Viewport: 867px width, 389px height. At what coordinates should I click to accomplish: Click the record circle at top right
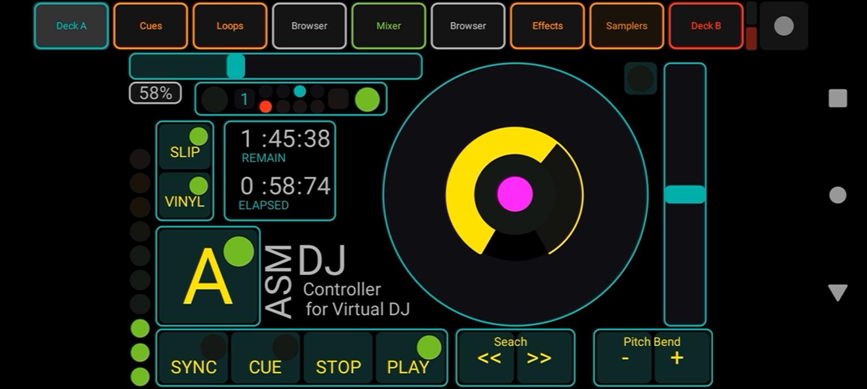(x=783, y=25)
